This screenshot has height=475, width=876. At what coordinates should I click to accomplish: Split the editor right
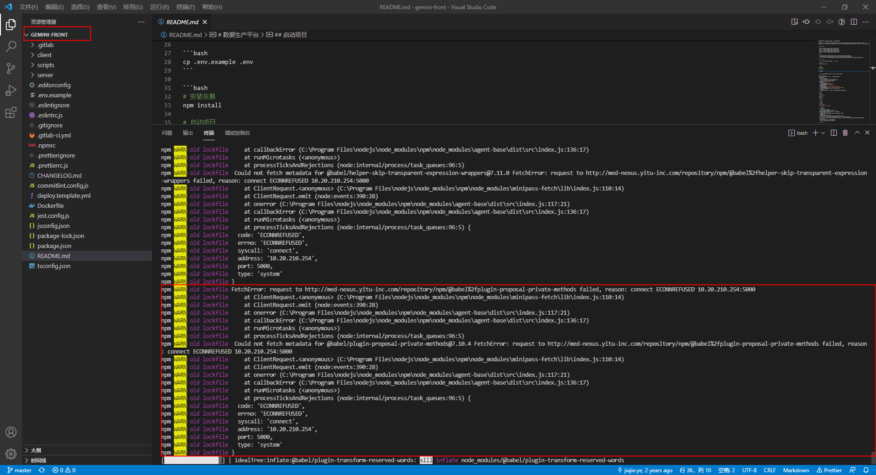pyautogui.click(x=854, y=22)
